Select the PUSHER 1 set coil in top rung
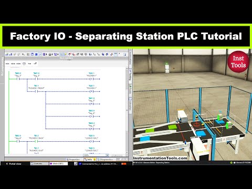This screenshot has height=189, width=252. point(92,79)
